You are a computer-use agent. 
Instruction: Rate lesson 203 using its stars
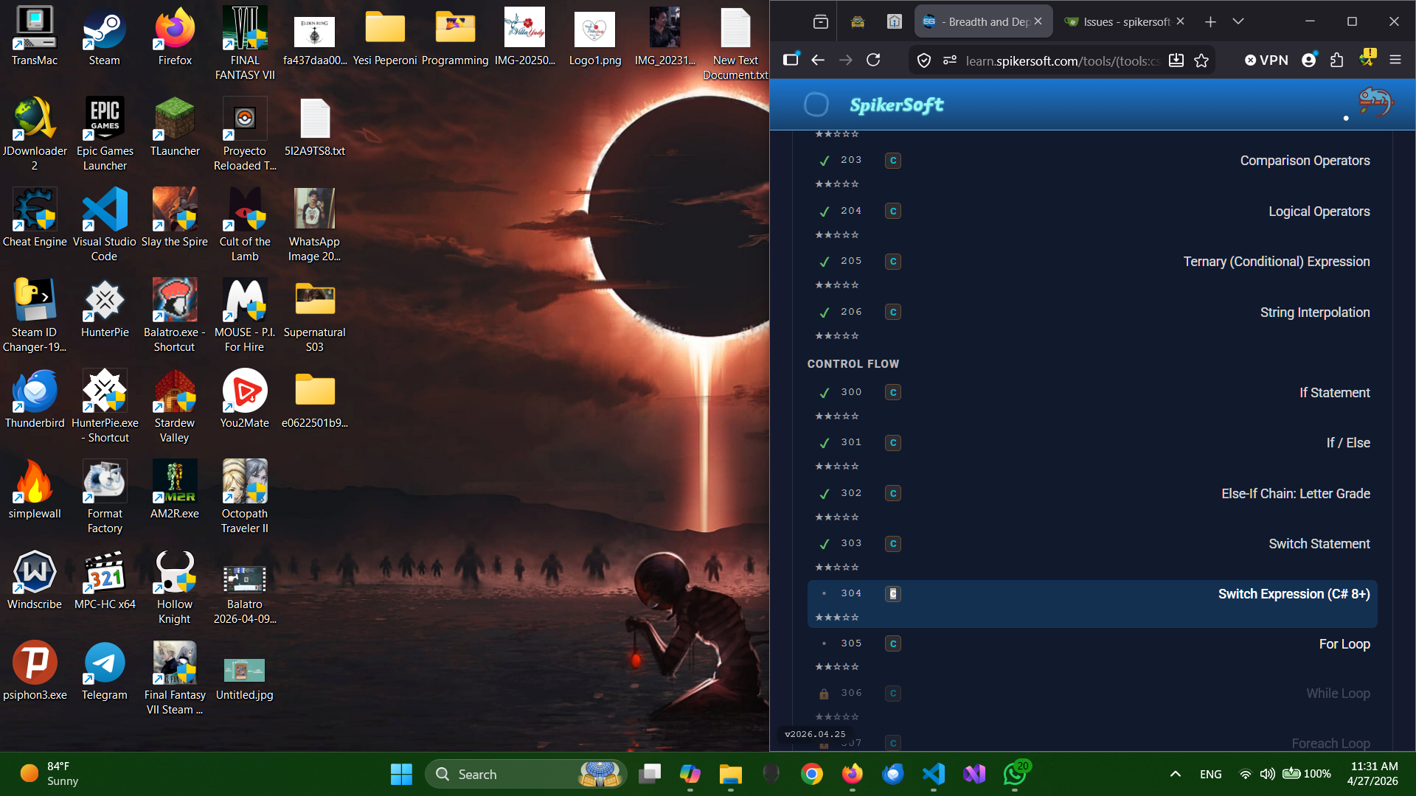pos(837,184)
